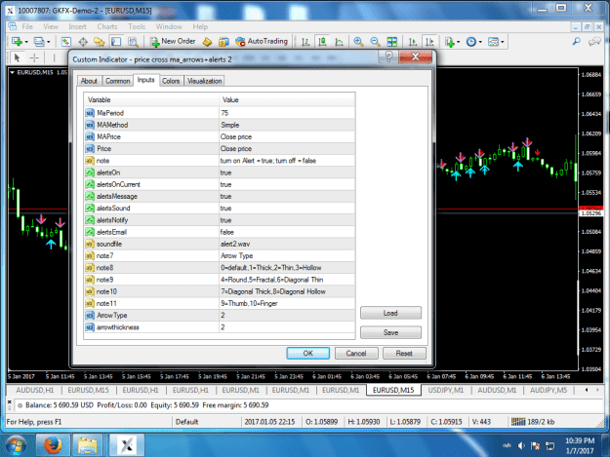
Task: Click the New Chart toolbar icon
Action: (17, 42)
